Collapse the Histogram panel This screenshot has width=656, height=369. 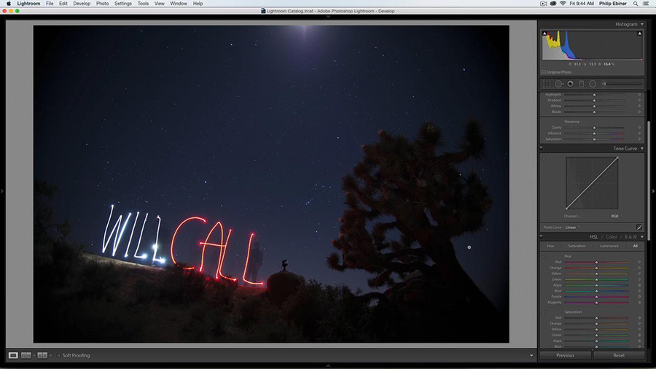[x=642, y=24]
